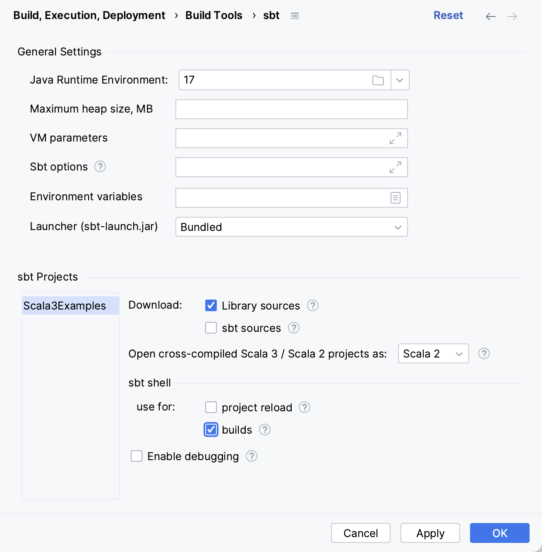
Task: Toggle the Library sources checkbox
Action: pos(211,306)
